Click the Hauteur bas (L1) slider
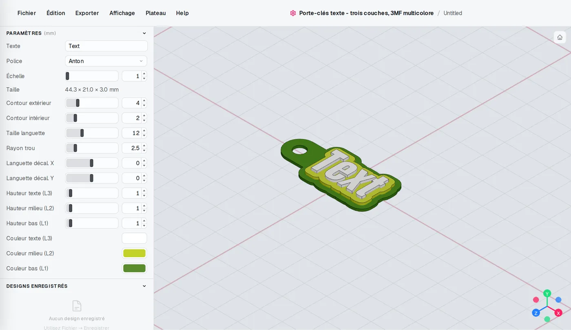 pyautogui.click(x=92, y=223)
